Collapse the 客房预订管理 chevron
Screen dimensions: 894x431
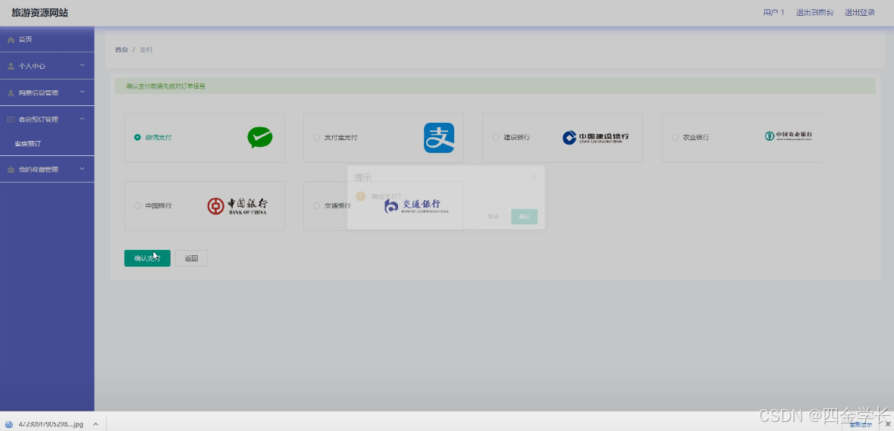(82, 119)
